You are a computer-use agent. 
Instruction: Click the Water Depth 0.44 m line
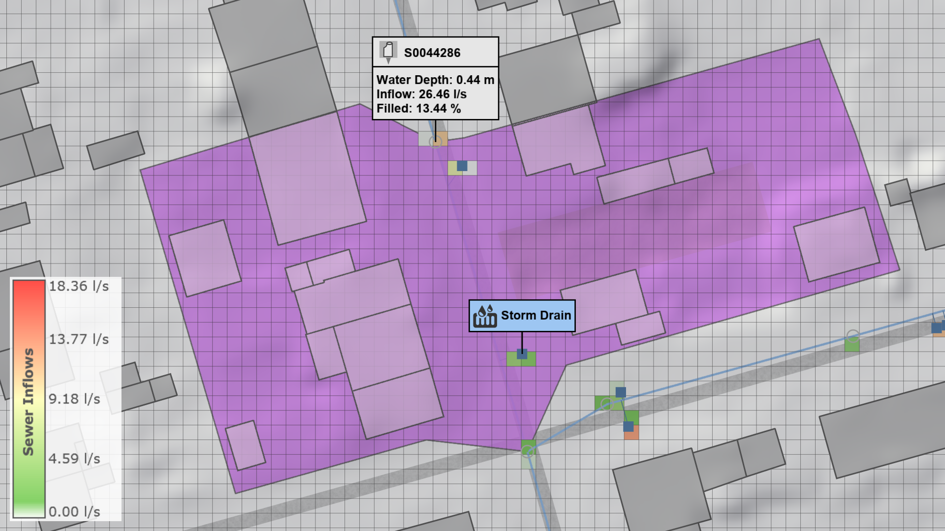435,80
